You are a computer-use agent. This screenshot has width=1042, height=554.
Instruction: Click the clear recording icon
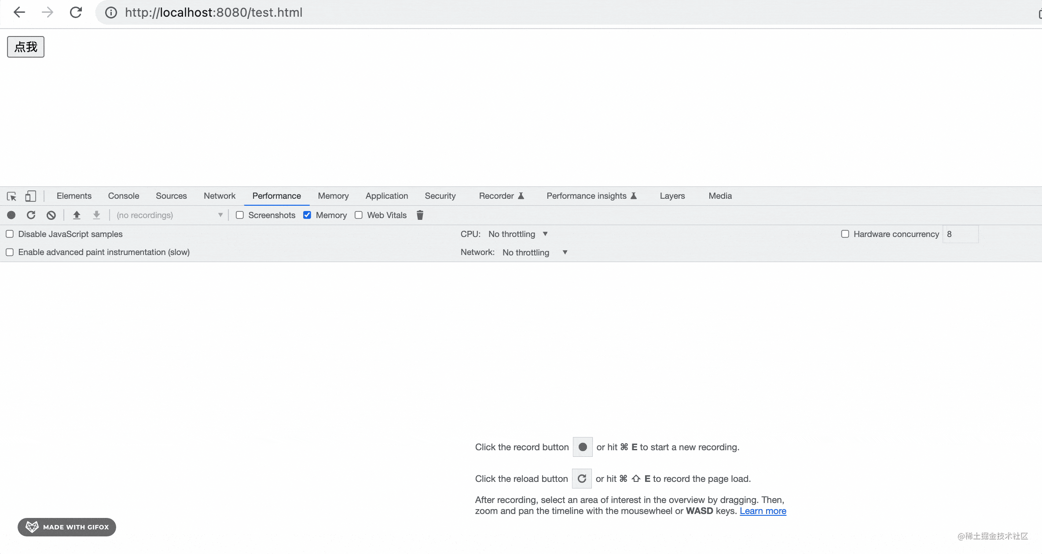click(51, 215)
